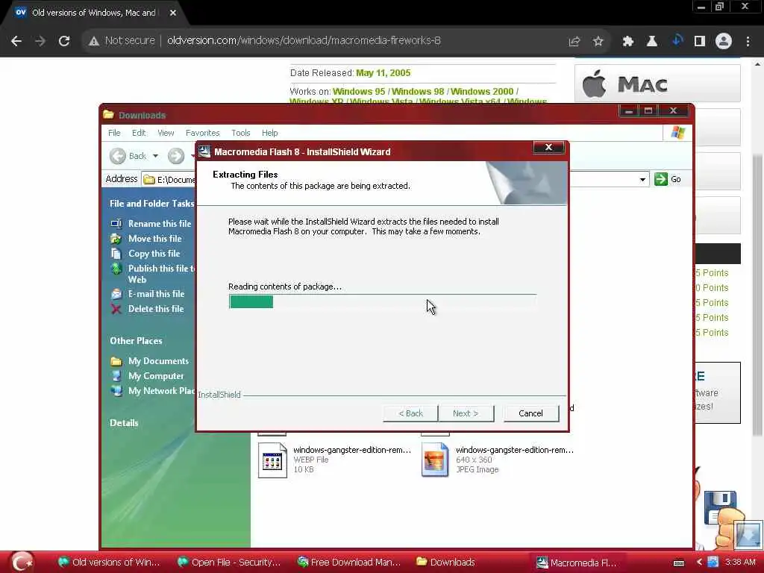Click Move this file task
The image size is (764, 573).
155,239
